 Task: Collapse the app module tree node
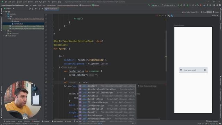pos(4,11)
